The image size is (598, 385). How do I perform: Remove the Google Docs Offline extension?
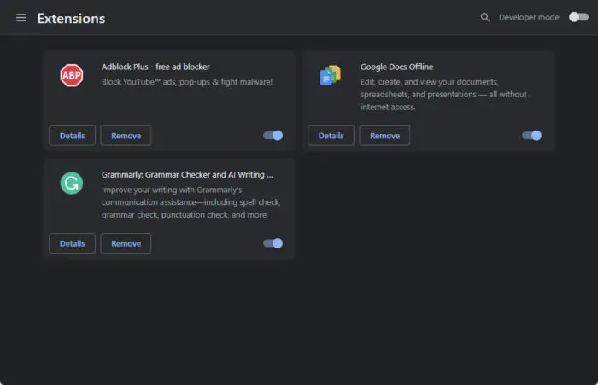pos(384,136)
